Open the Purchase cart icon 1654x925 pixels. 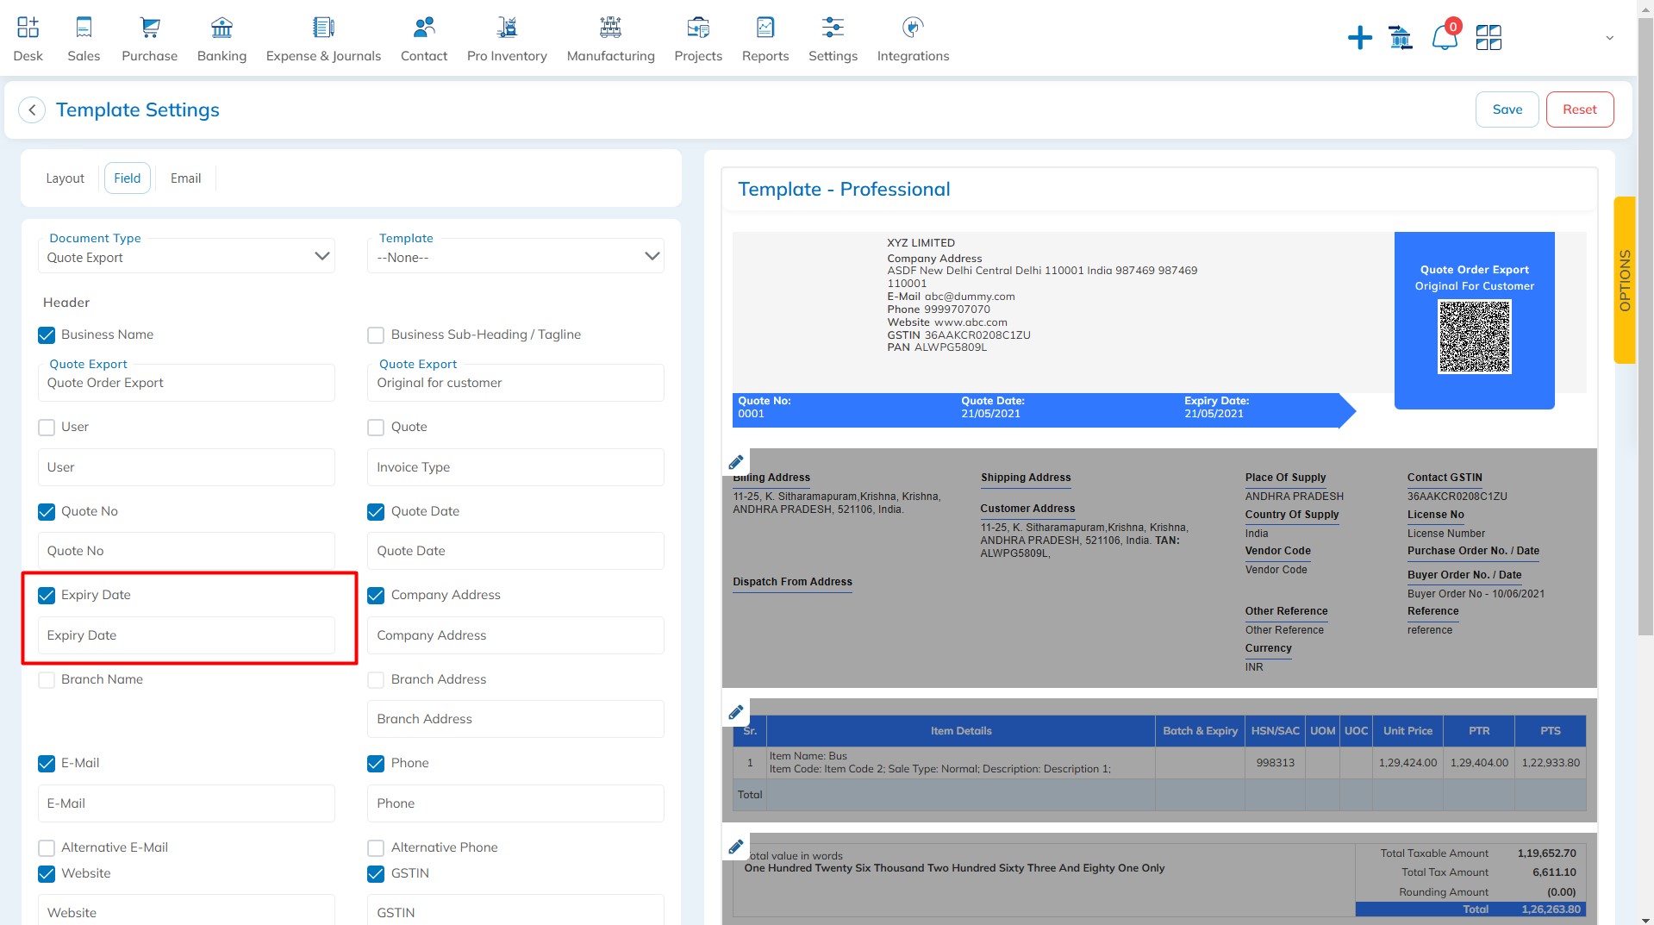[150, 28]
